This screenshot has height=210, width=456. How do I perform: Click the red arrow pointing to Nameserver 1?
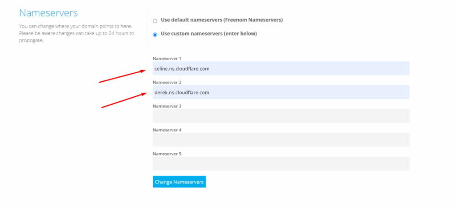coord(122,76)
